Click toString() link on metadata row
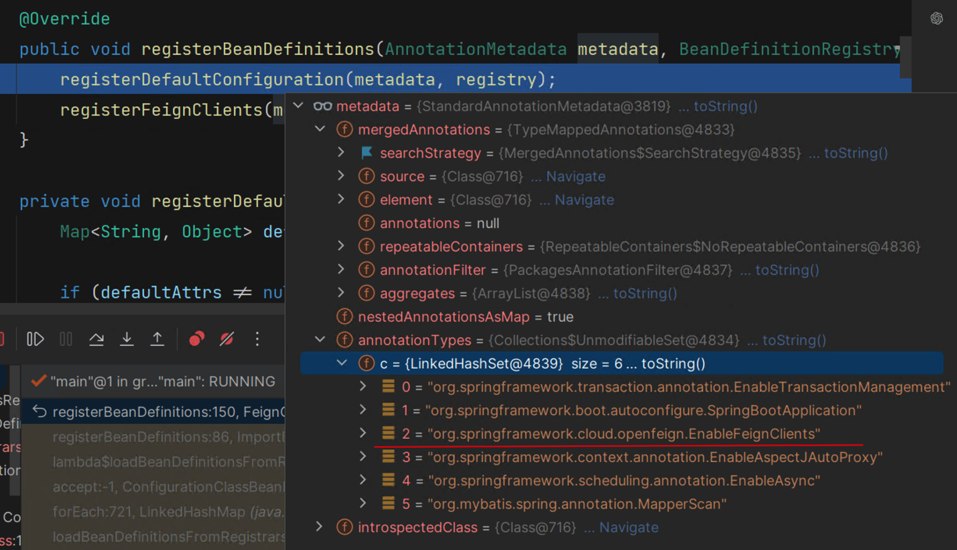The height and width of the screenshot is (550, 957). tap(726, 106)
